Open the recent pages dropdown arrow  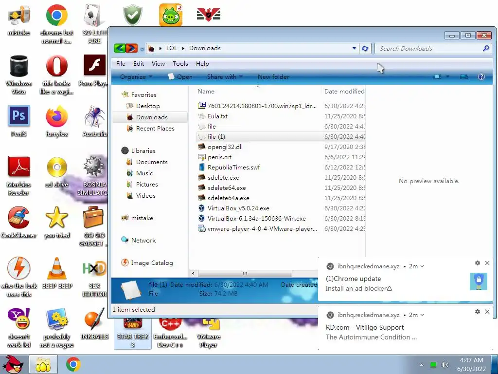[142, 49]
